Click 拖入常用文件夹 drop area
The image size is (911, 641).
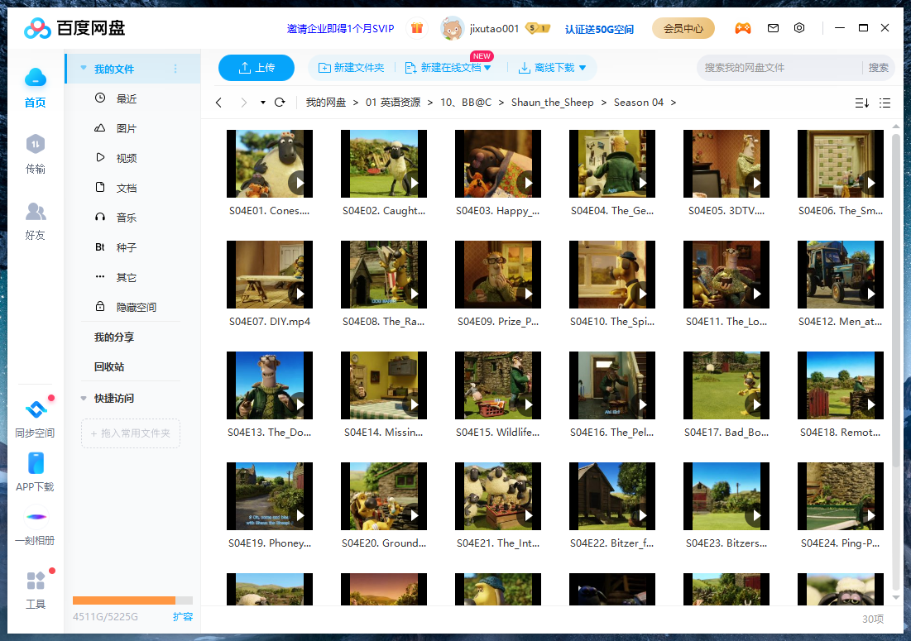pos(131,433)
